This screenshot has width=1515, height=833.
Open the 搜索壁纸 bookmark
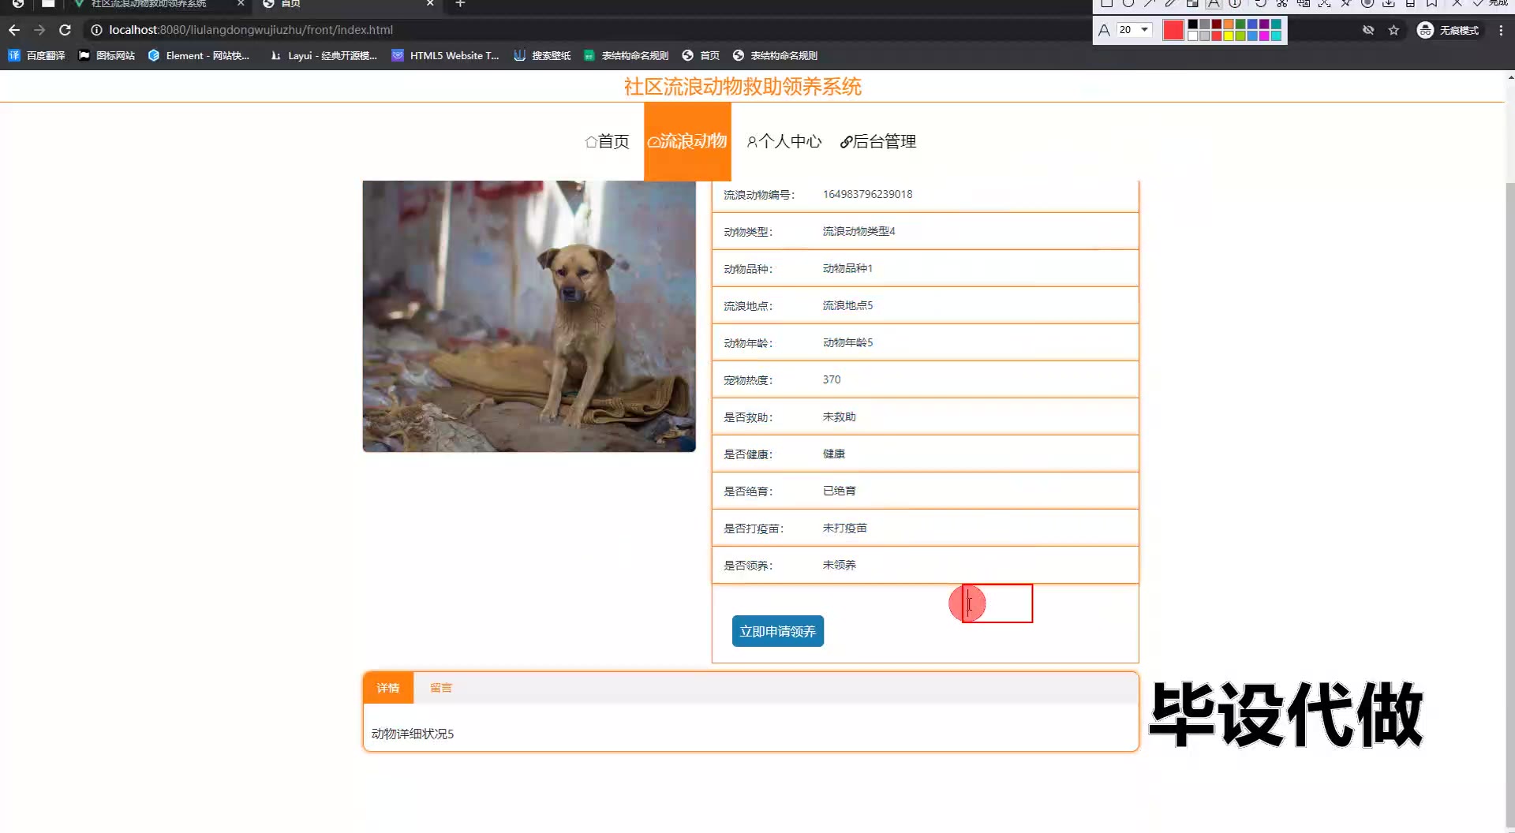pyautogui.click(x=542, y=55)
